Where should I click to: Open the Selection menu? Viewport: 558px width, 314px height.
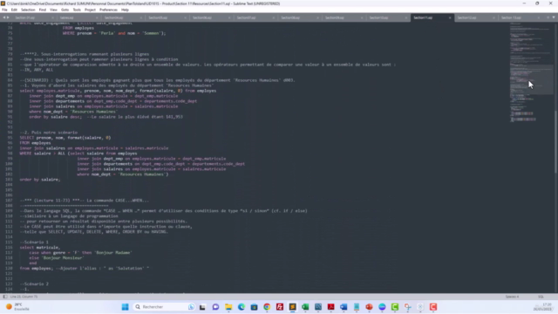pyautogui.click(x=28, y=10)
